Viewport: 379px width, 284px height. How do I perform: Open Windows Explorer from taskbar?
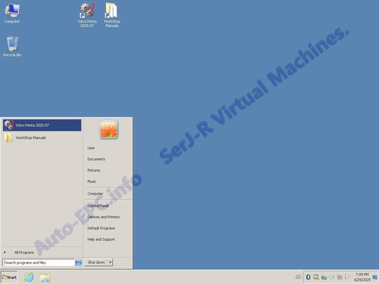coord(45,277)
